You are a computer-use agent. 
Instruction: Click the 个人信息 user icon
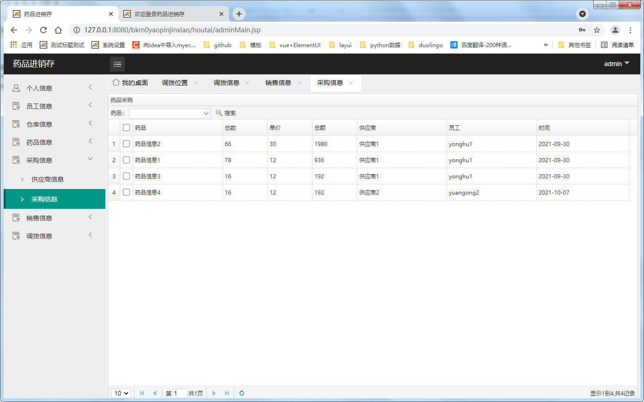point(16,88)
